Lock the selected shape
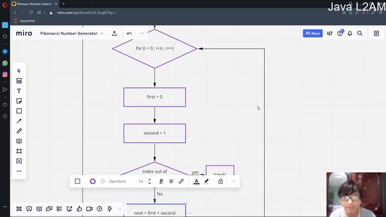The image size is (386, 217). pos(221,181)
